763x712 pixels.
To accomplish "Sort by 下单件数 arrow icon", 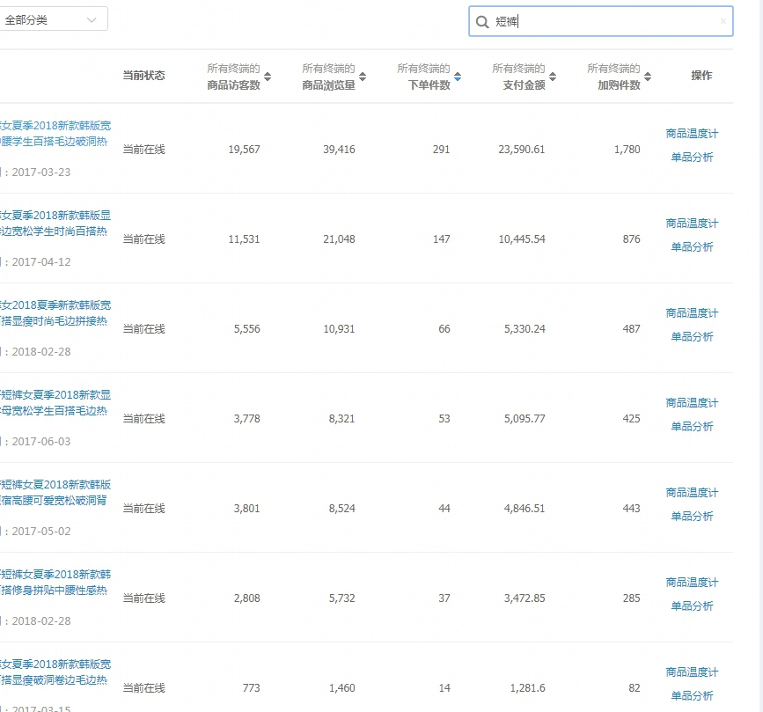I will pos(458,77).
